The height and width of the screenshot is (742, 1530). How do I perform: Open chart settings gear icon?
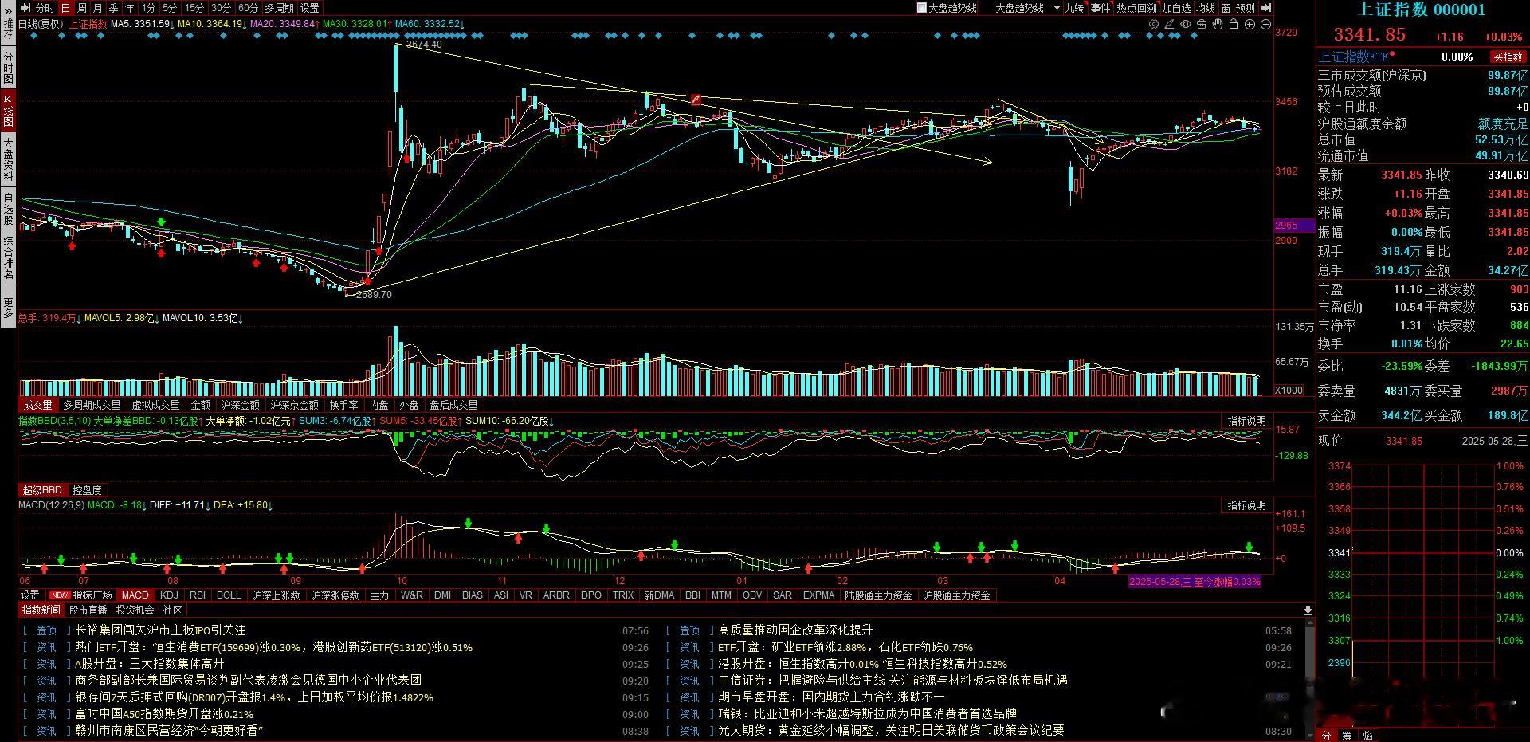(x=1154, y=25)
